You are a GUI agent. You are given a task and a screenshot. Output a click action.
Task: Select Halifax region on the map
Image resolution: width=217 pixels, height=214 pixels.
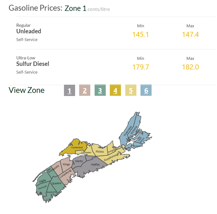pos(96,164)
